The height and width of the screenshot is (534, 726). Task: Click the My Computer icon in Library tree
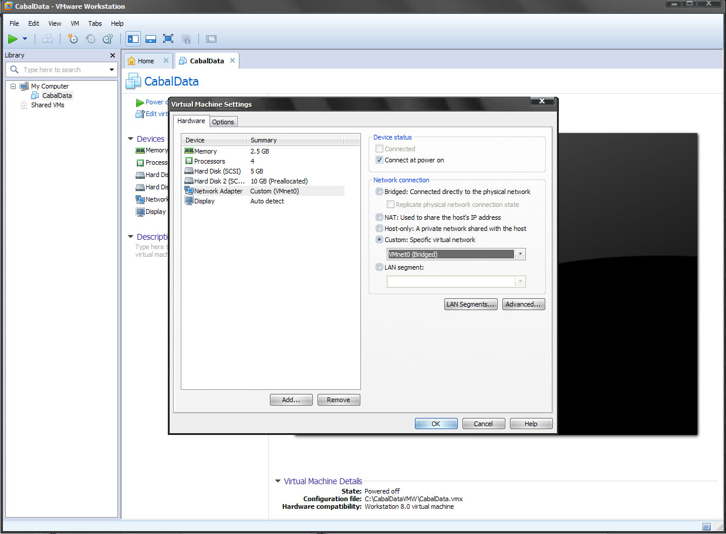tap(24, 86)
